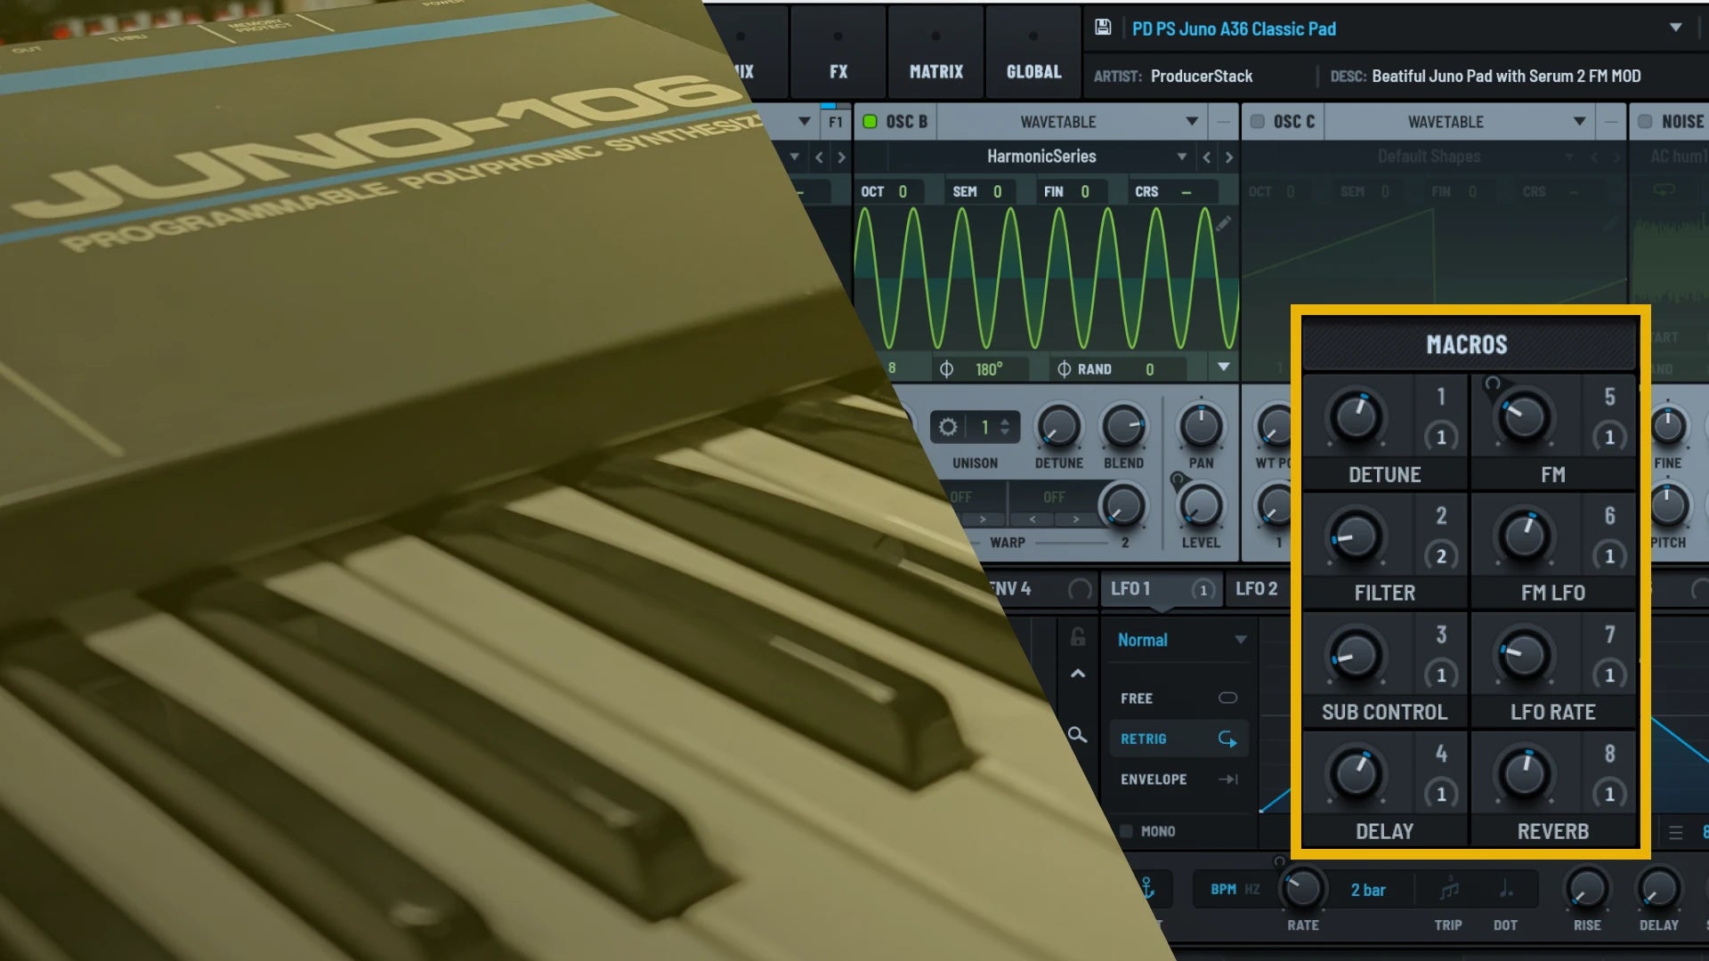Check the MONO checkbox in LFO panel
The height and width of the screenshot is (961, 1709).
pos(1127,831)
